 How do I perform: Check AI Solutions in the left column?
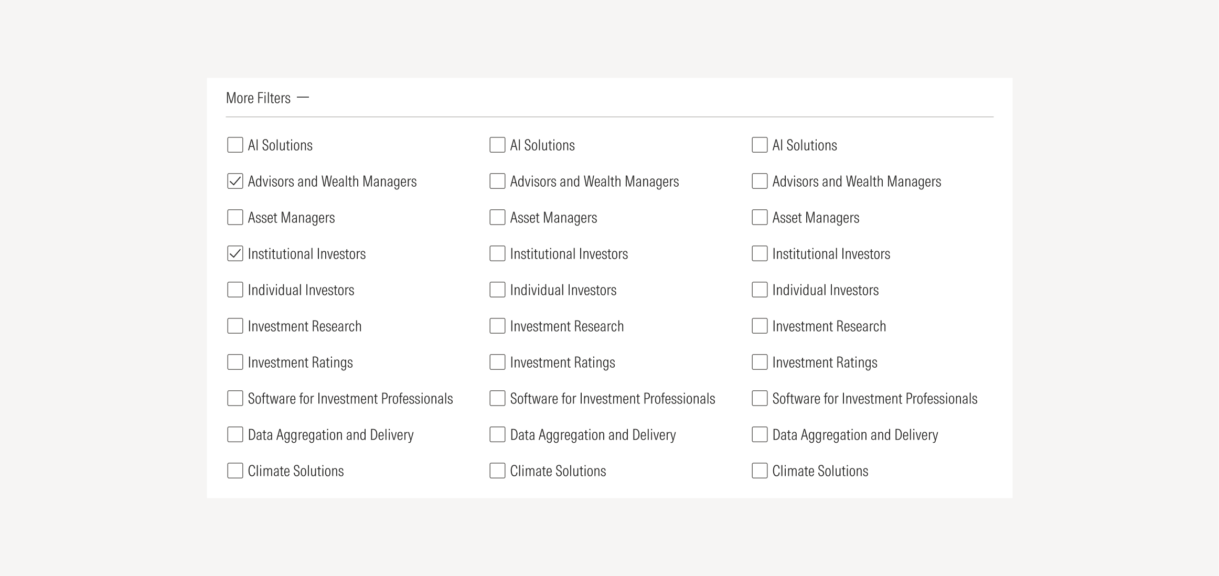(x=235, y=145)
